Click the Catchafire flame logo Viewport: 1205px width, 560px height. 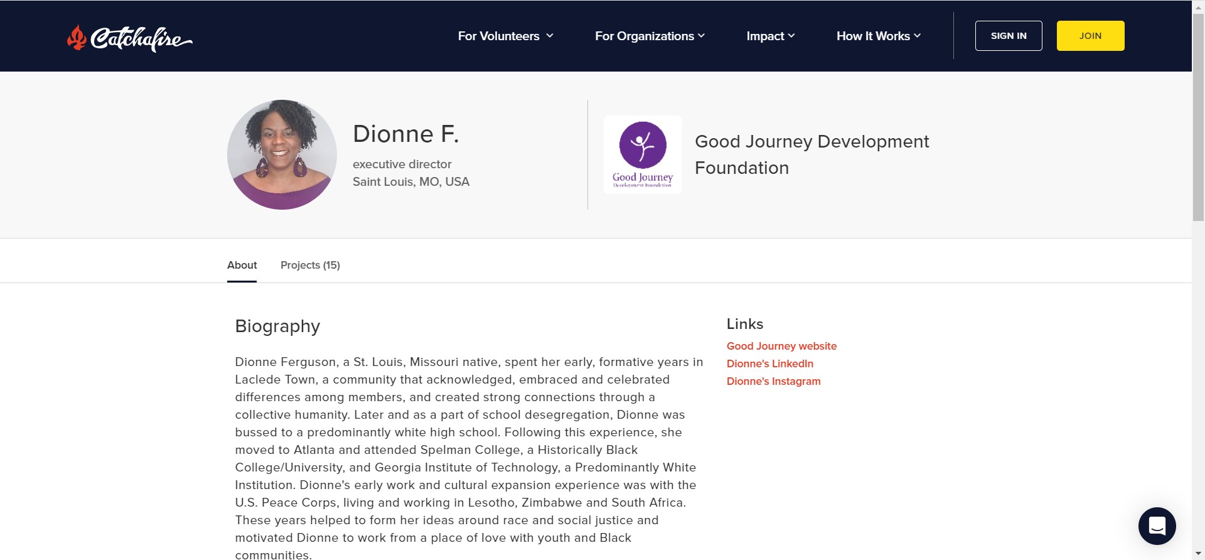point(77,38)
